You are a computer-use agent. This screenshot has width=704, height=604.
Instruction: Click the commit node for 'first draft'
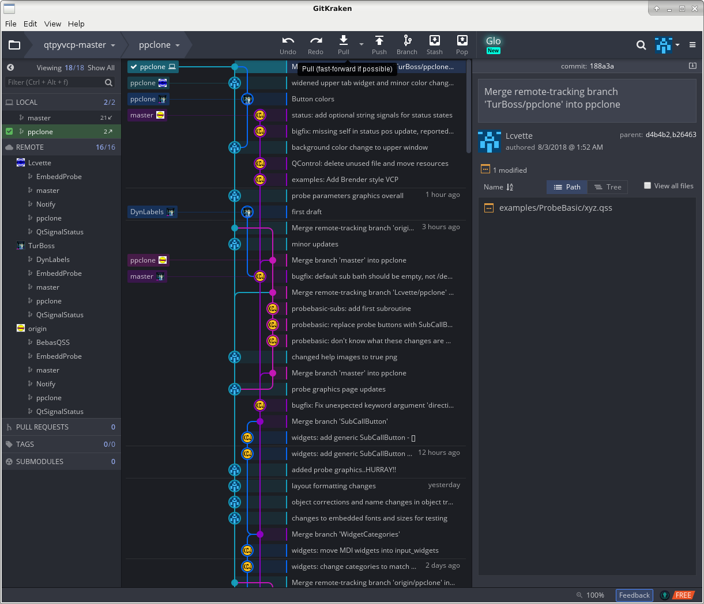coord(247,212)
